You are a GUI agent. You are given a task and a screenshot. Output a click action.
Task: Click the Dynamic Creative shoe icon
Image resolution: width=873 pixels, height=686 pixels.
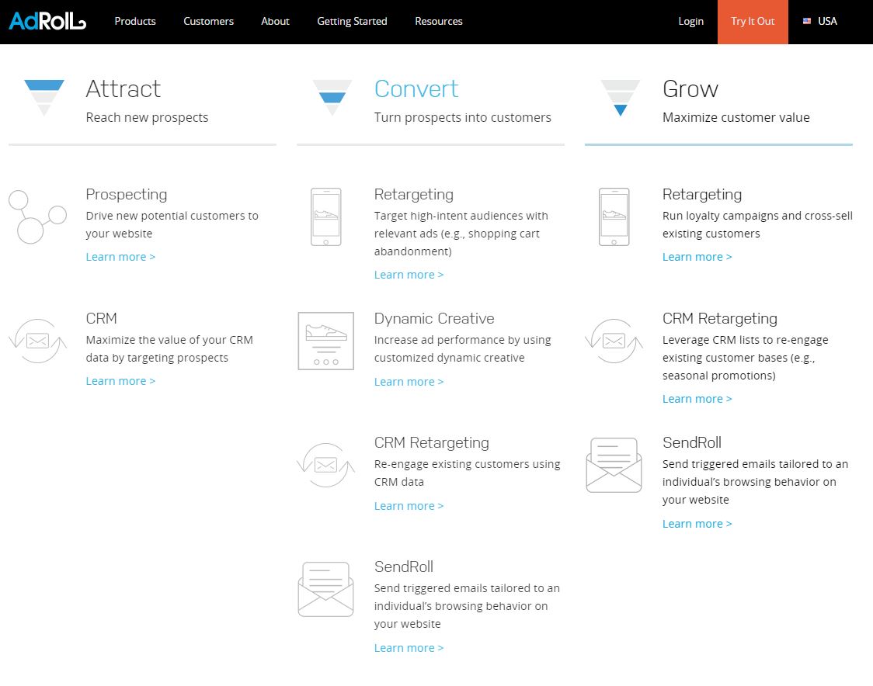[325, 341]
